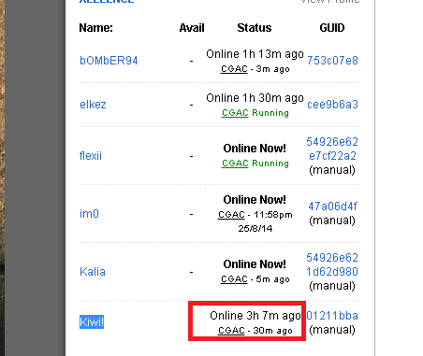The height and width of the screenshot is (356, 423).
Task: Open flexii player profile link
Action: click(91, 156)
